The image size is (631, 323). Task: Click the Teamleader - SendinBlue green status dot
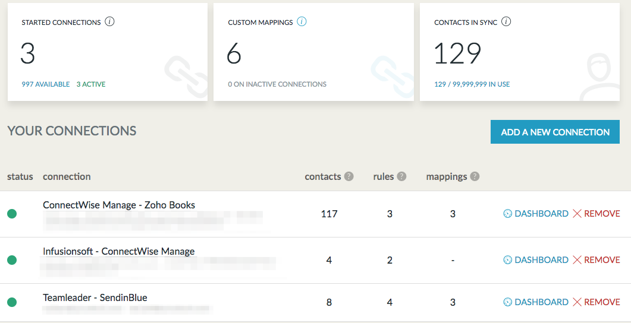click(12, 302)
